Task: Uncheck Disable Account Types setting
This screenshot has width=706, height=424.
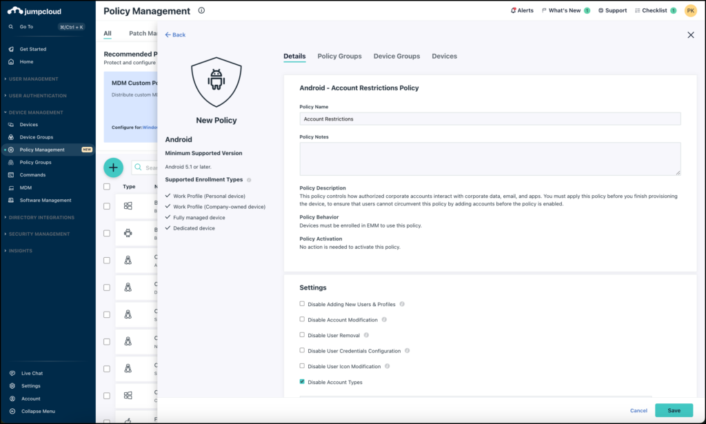Action: click(301, 381)
